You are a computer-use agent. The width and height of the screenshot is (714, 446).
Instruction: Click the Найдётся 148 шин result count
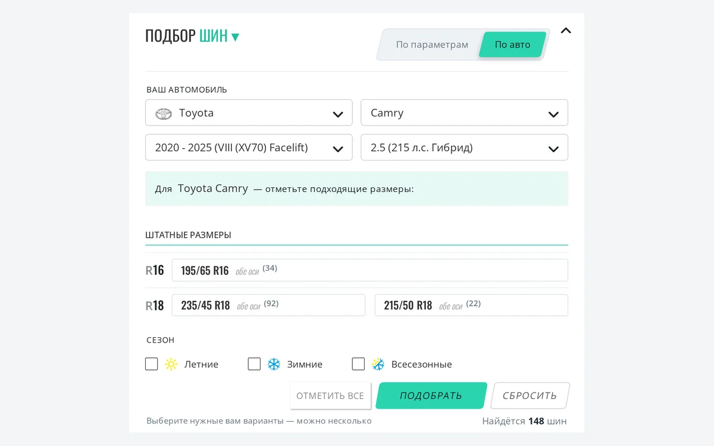pyautogui.click(x=524, y=421)
